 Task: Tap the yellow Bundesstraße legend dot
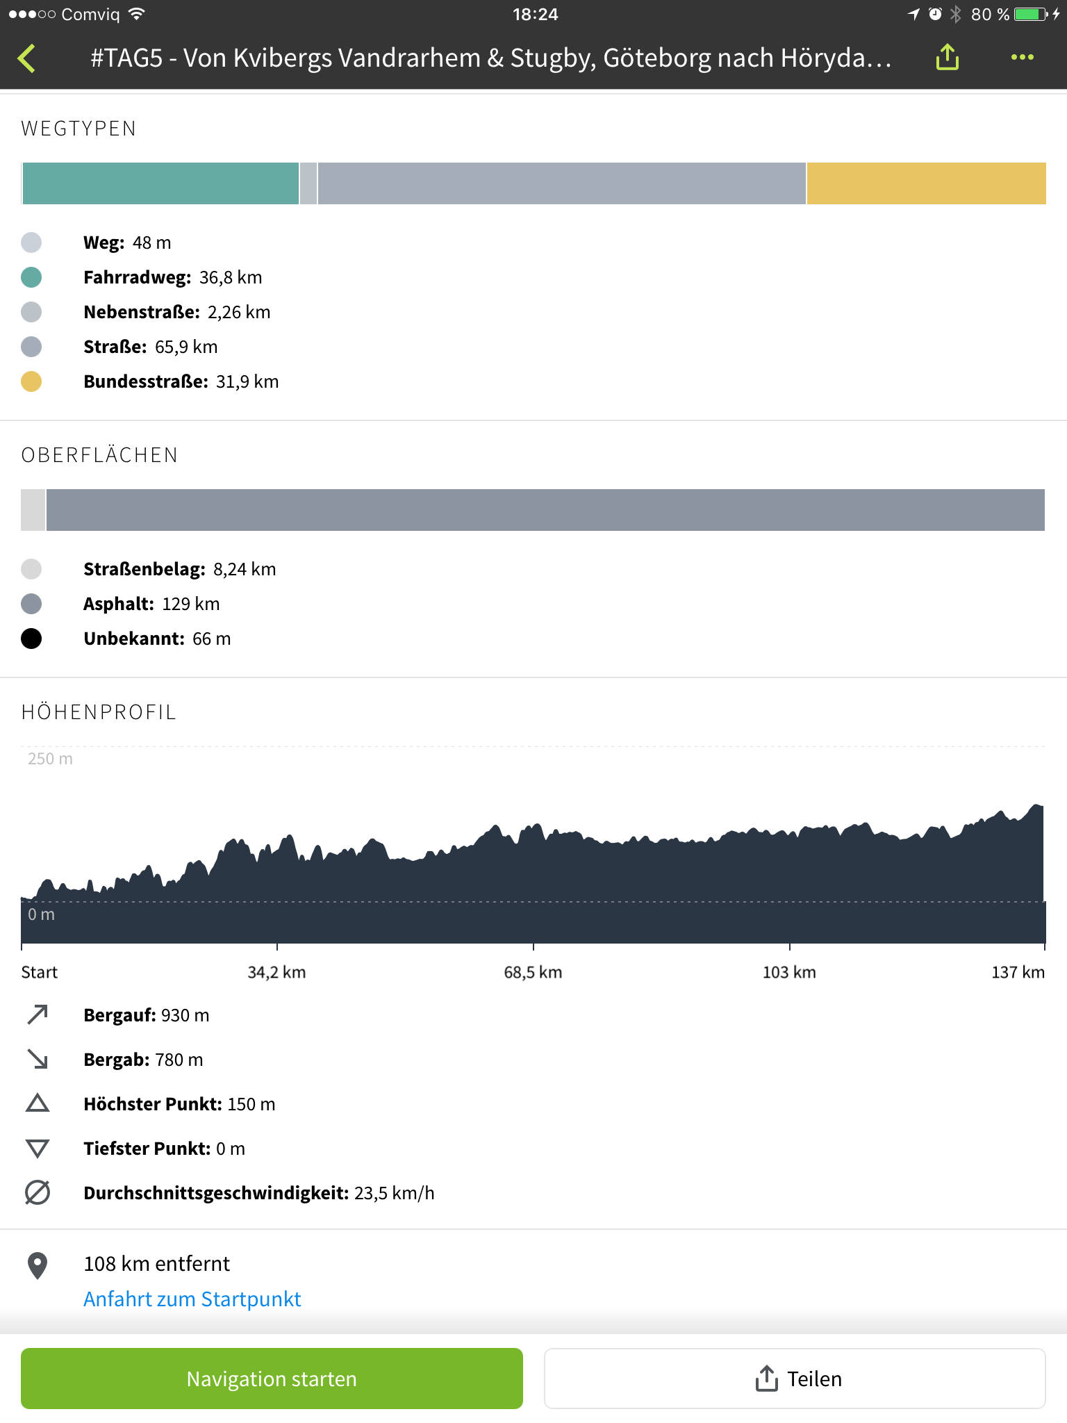point(31,381)
